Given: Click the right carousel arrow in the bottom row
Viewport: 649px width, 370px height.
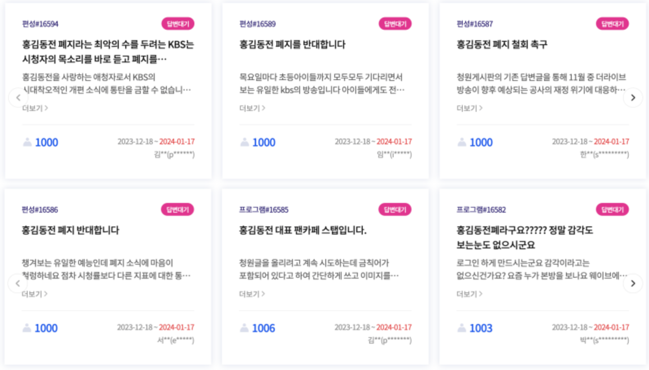Looking at the screenshot, I should pos(633,283).
